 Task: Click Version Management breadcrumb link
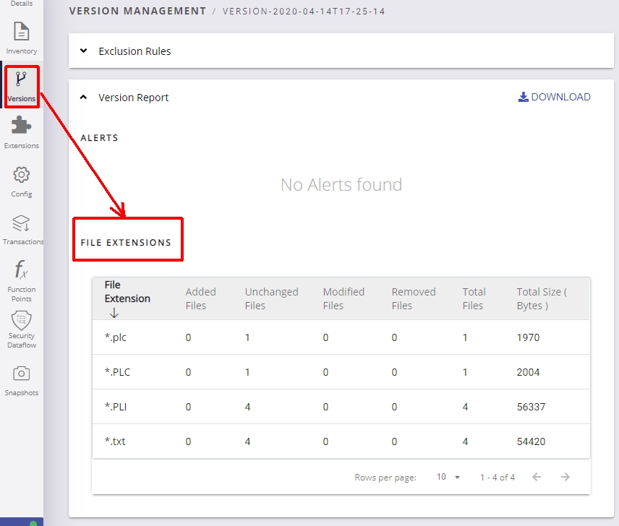point(137,11)
